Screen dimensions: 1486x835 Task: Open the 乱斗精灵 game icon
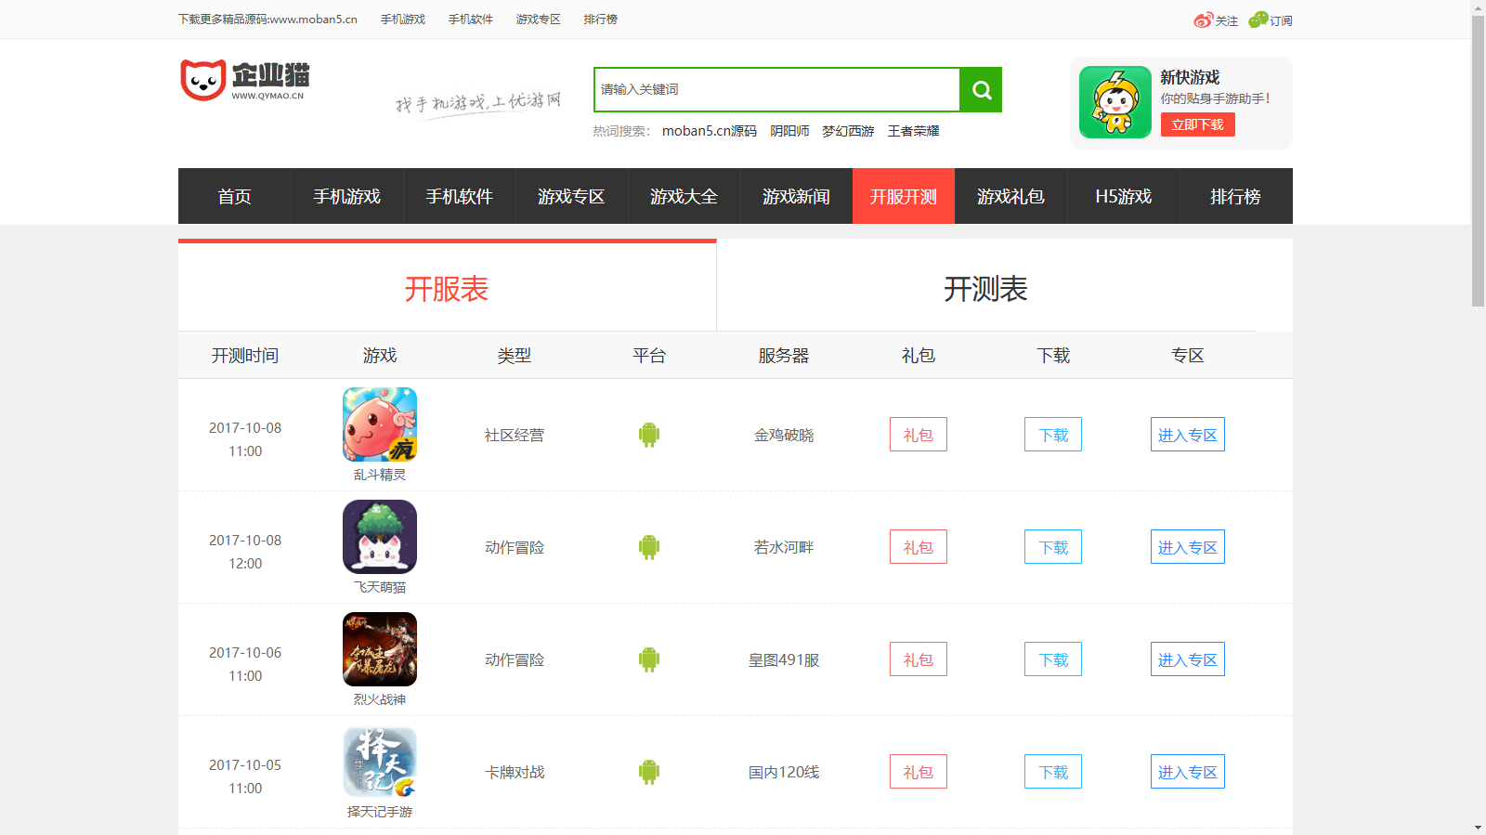click(380, 424)
